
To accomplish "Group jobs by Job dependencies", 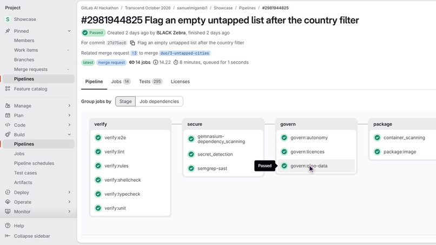I will 159,102.
